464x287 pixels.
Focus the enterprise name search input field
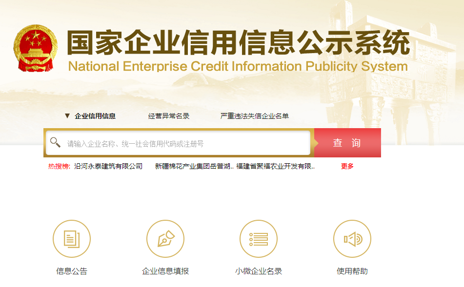178,143
